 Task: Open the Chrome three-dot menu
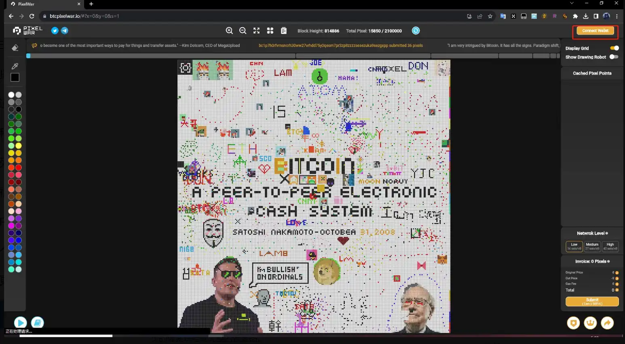tap(617, 16)
